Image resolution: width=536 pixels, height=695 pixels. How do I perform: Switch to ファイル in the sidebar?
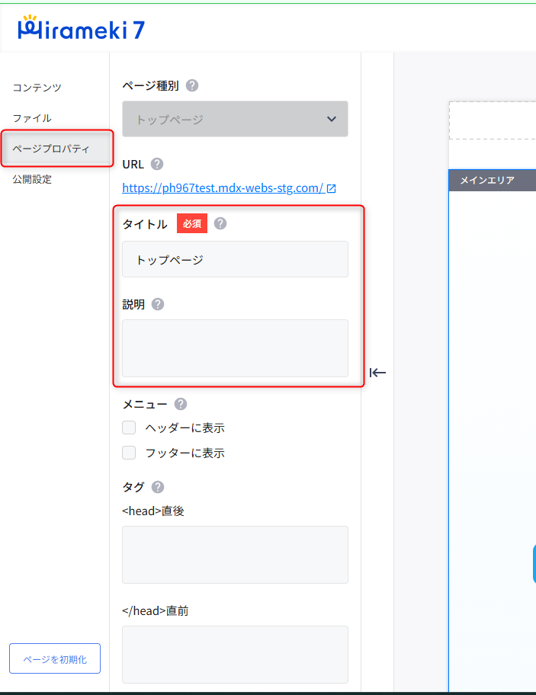point(32,118)
